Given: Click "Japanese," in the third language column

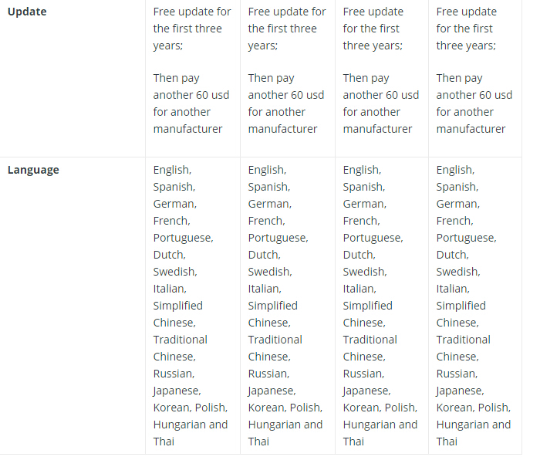Looking at the screenshot, I should coord(366,391).
